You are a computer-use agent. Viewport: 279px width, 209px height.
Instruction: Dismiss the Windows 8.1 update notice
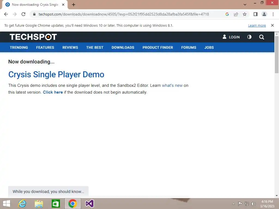click(x=272, y=25)
